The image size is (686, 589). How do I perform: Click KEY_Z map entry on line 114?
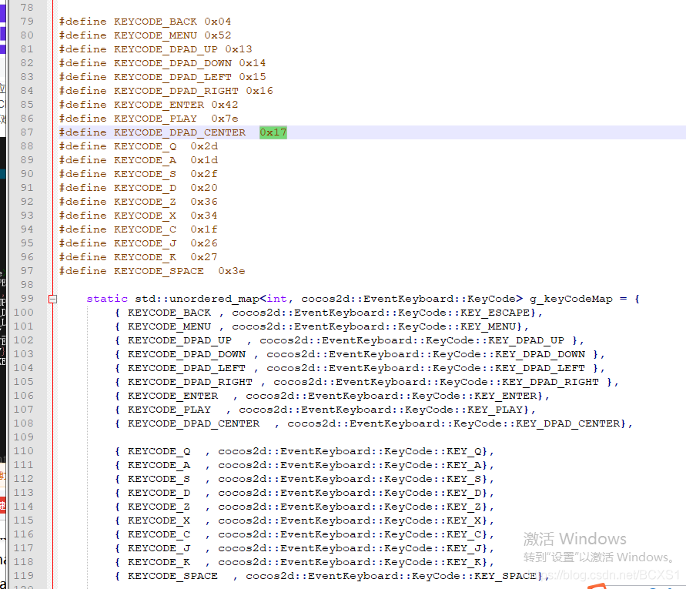(x=304, y=507)
